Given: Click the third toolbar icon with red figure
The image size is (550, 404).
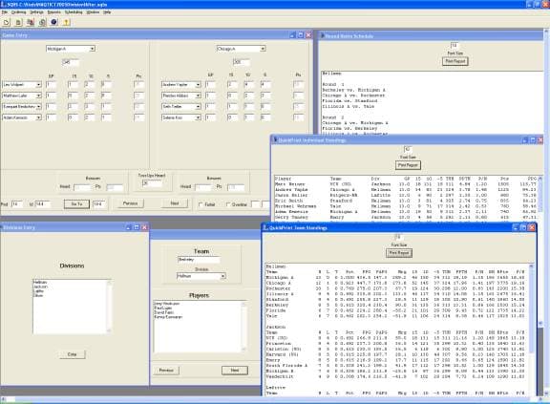Looking at the screenshot, I should 31,23.
